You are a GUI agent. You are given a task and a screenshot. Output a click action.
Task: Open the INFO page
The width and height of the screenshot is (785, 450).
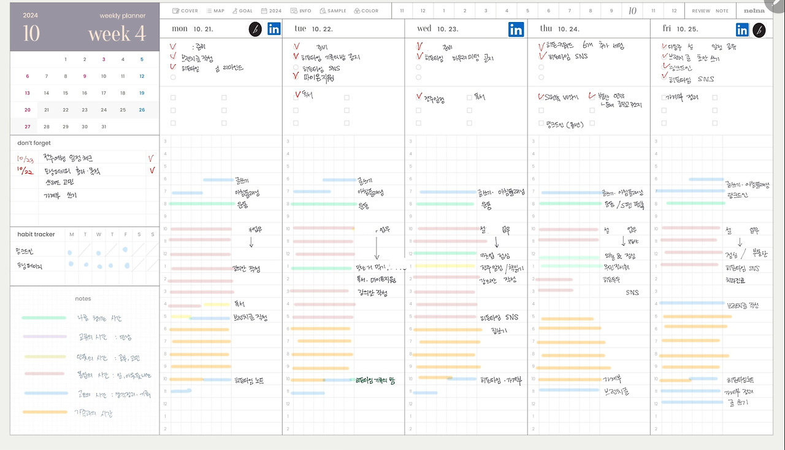[x=301, y=11]
